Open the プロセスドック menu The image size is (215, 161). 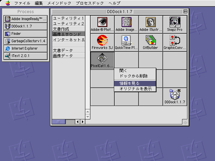click(90, 3)
